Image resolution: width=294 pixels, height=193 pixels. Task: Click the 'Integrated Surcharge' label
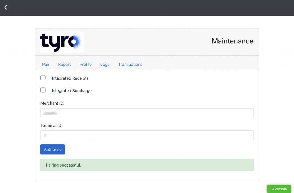click(71, 91)
